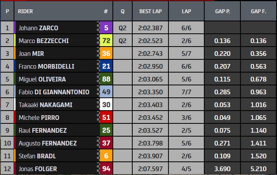
Task: Click the # column header
Action: [106, 11]
